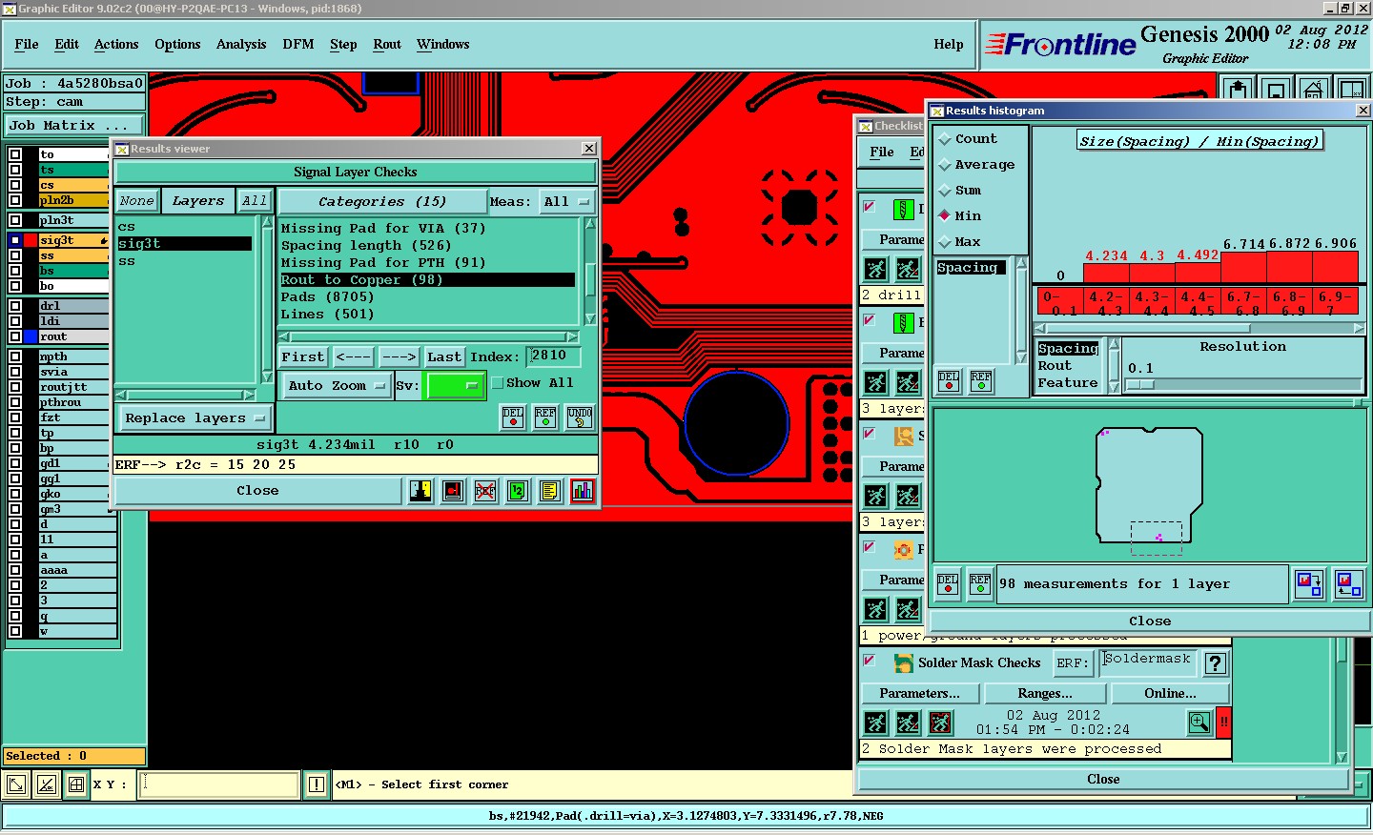Click the third running-figure icon in Solder Mask Checks
1373x835 pixels.
click(940, 723)
